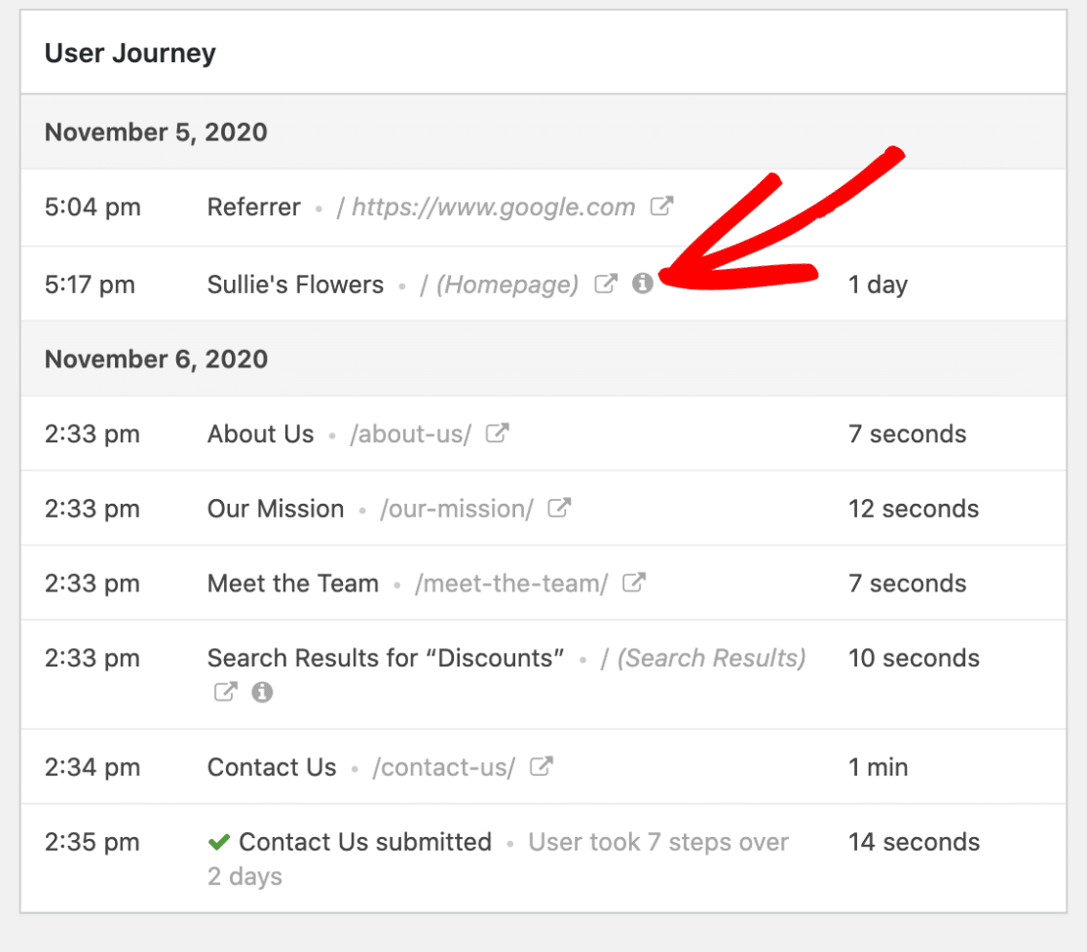The height and width of the screenshot is (952, 1087).
Task: Click the November 6, 2020 date header
Action: pos(156,359)
